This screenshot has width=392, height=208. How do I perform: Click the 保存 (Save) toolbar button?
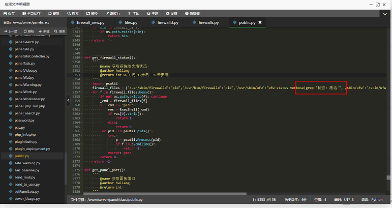[x=9, y=14]
